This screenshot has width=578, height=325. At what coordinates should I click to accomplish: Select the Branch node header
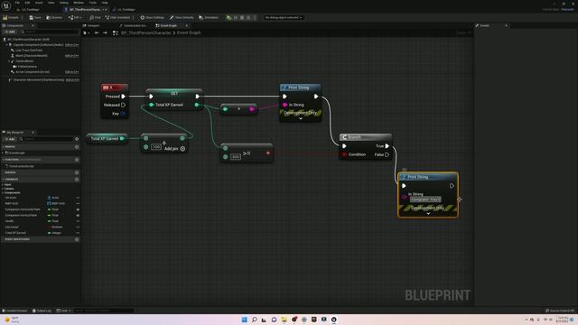pos(365,137)
